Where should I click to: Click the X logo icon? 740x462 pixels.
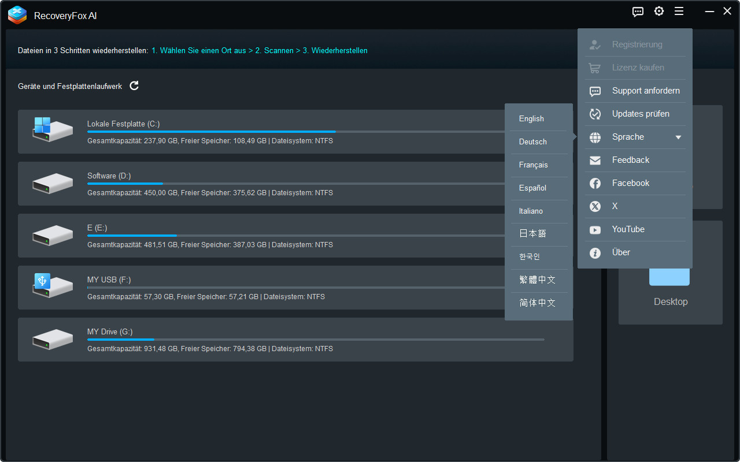[x=595, y=206]
